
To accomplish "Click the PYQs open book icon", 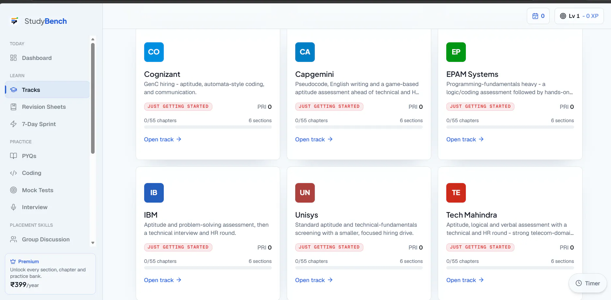I will click(x=13, y=156).
